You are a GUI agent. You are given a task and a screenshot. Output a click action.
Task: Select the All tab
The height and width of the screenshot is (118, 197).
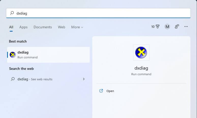pyautogui.click(x=11, y=27)
